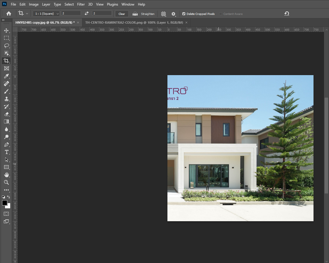Image resolution: width=329 pixels, height=263 pixels.
Task: Change the screen mode
Action: point(6,222)
